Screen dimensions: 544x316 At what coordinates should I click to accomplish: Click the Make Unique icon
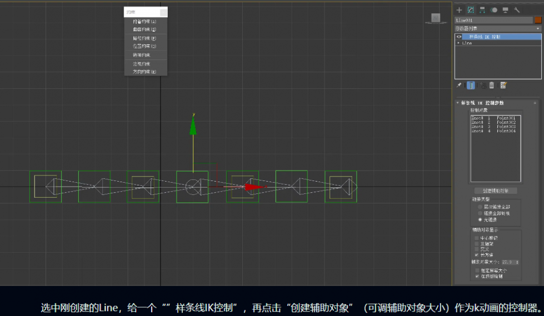(482, 86)
